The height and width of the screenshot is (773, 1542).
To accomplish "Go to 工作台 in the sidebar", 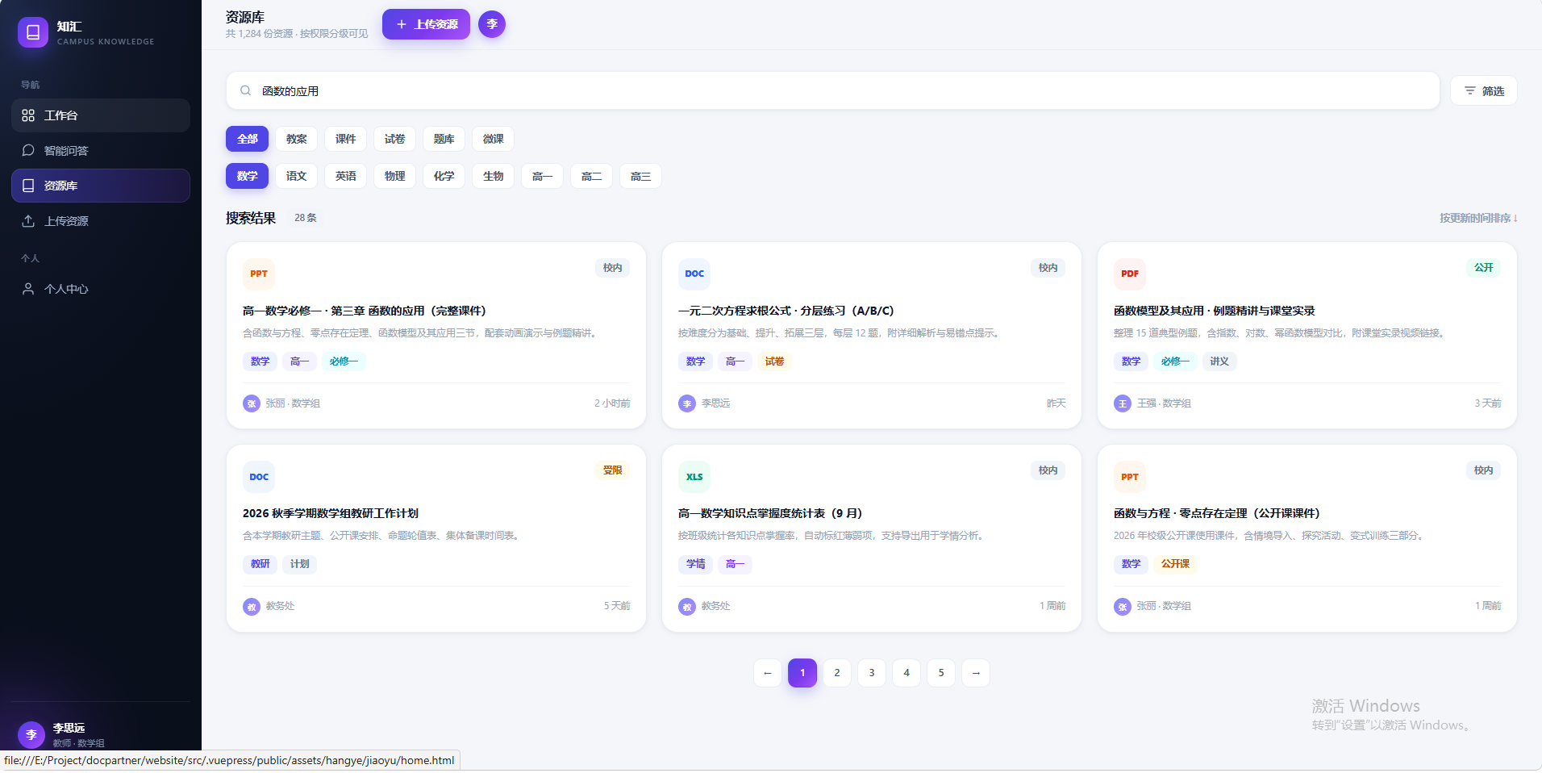I will click(101, 115).
